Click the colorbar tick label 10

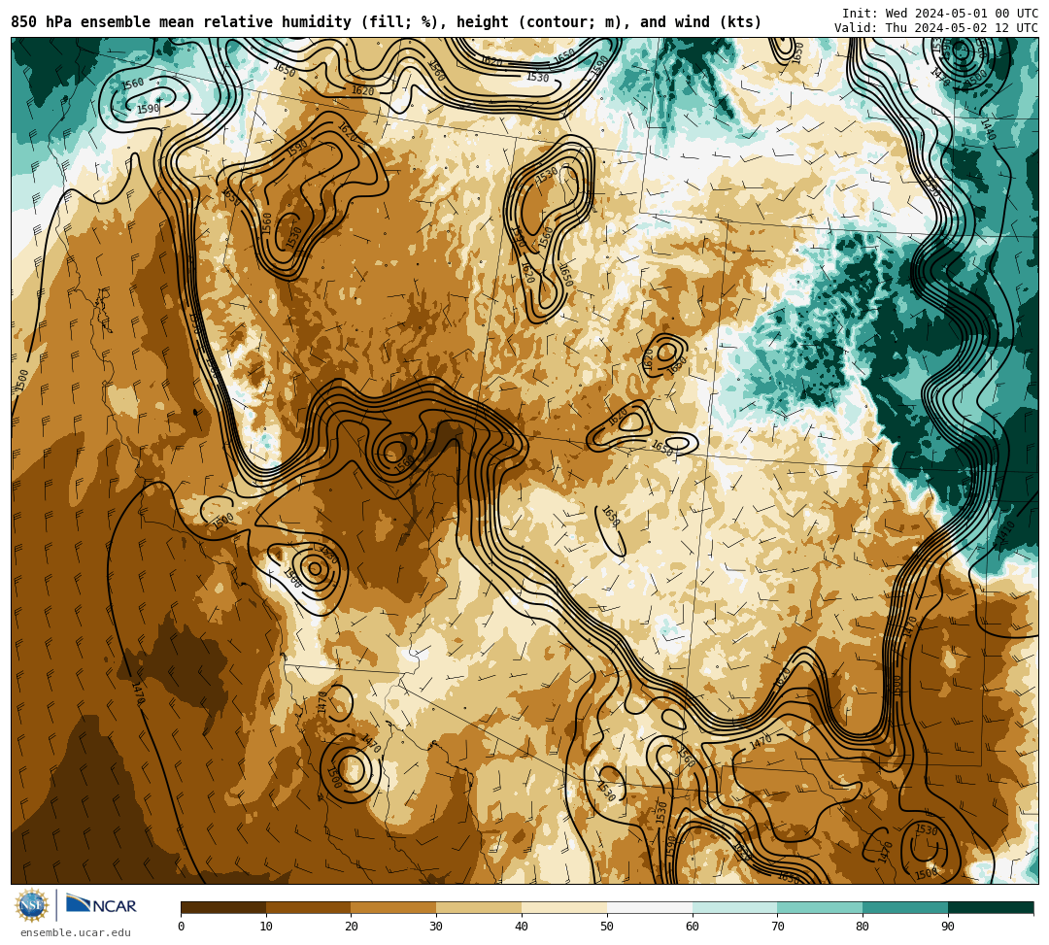pos(266,927)
